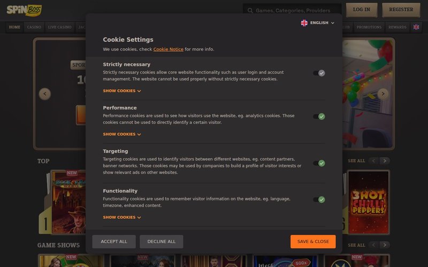Click the SpinBoss logo

pos(24,10)
